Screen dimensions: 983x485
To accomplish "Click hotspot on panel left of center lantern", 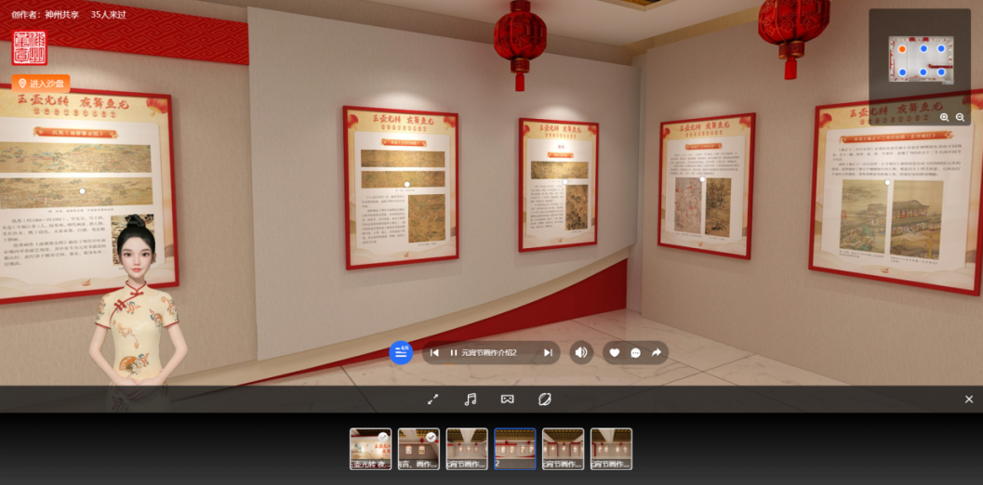I will click(406, 184).
